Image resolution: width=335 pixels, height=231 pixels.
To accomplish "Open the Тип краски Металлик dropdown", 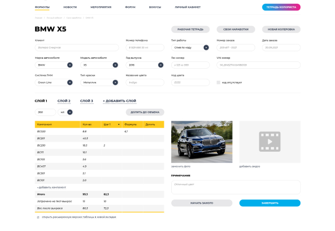I will point(115,82).
